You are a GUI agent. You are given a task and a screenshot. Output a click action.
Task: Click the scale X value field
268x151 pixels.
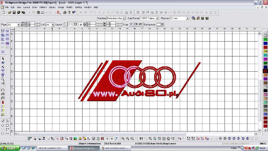(x=111, y=23)
